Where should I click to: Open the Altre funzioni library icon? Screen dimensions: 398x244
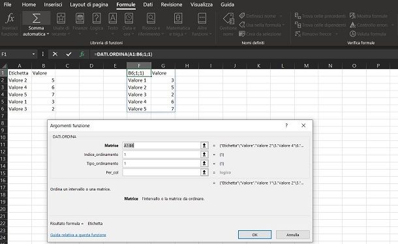tap(202, 18)
